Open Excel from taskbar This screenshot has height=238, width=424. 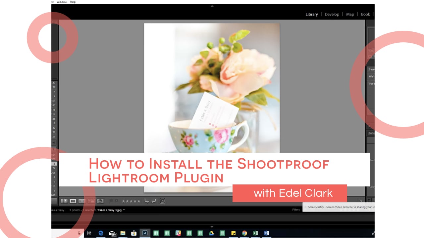[x=255, y=233]
